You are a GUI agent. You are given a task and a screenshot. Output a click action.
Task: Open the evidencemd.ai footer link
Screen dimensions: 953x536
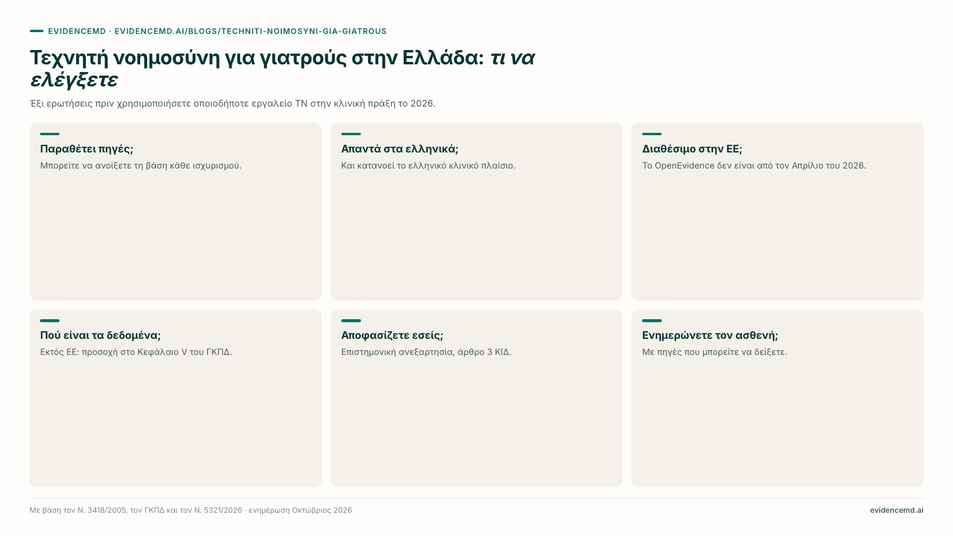pos(896,510)
